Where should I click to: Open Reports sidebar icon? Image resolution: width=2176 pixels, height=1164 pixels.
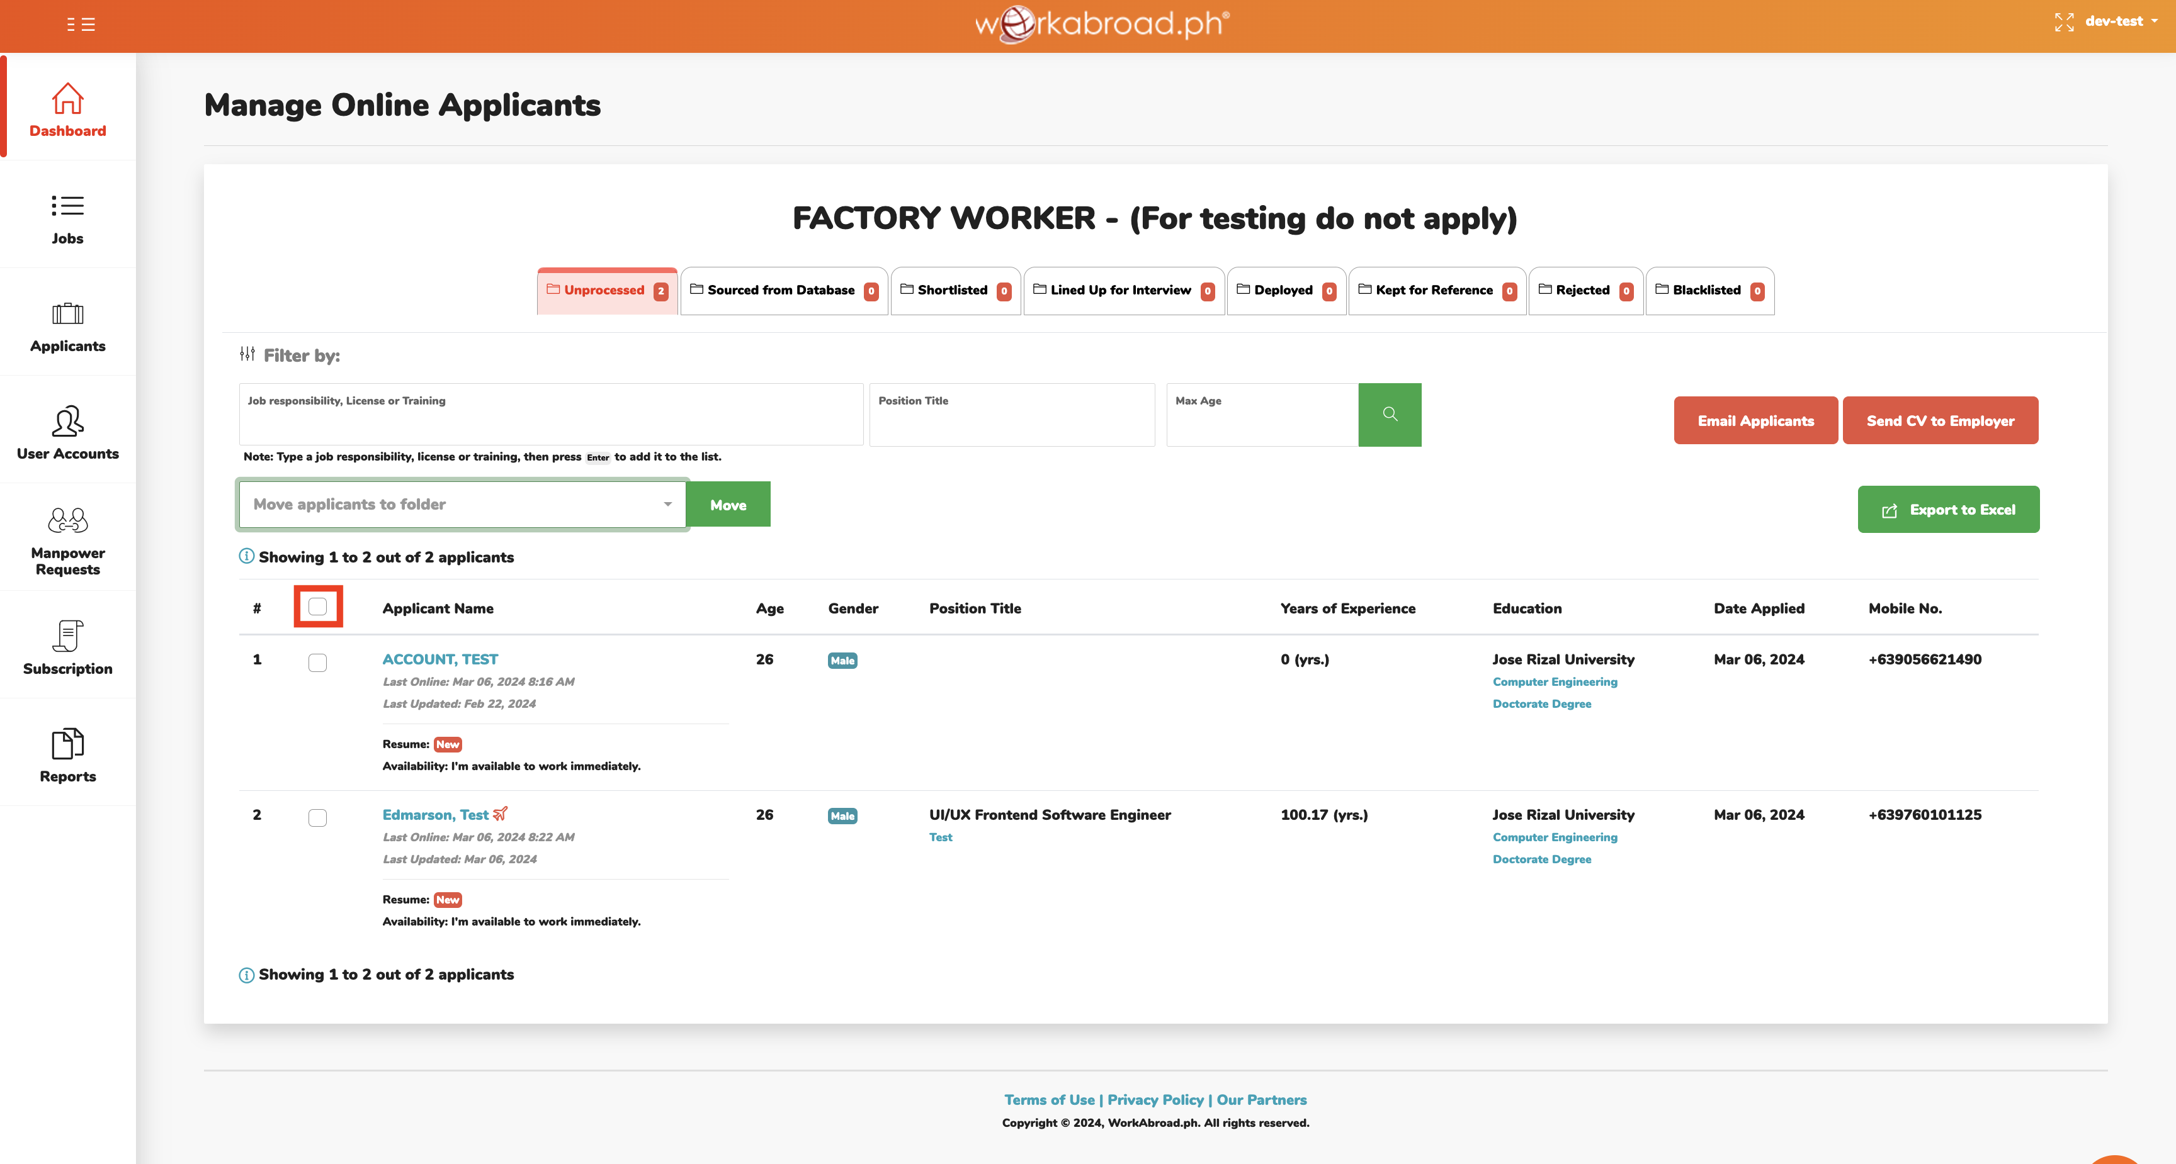click(x=67, y=744)
